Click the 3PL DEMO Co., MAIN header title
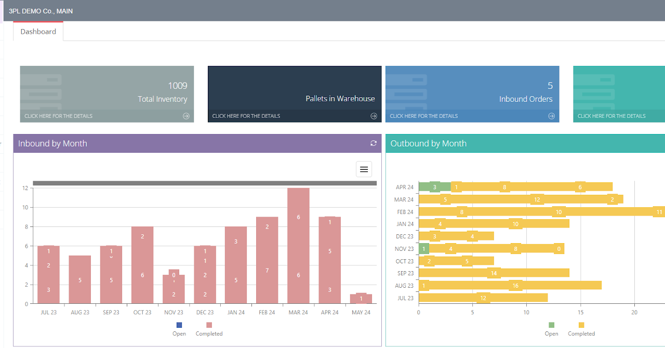Image resolution: width=665 pixels, height=348 pixels. (41, 11)
